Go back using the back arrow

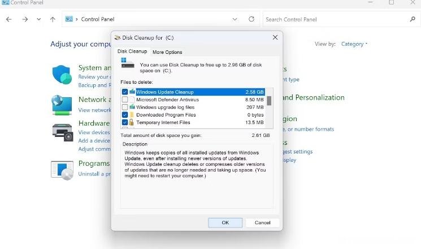[9, 19]
